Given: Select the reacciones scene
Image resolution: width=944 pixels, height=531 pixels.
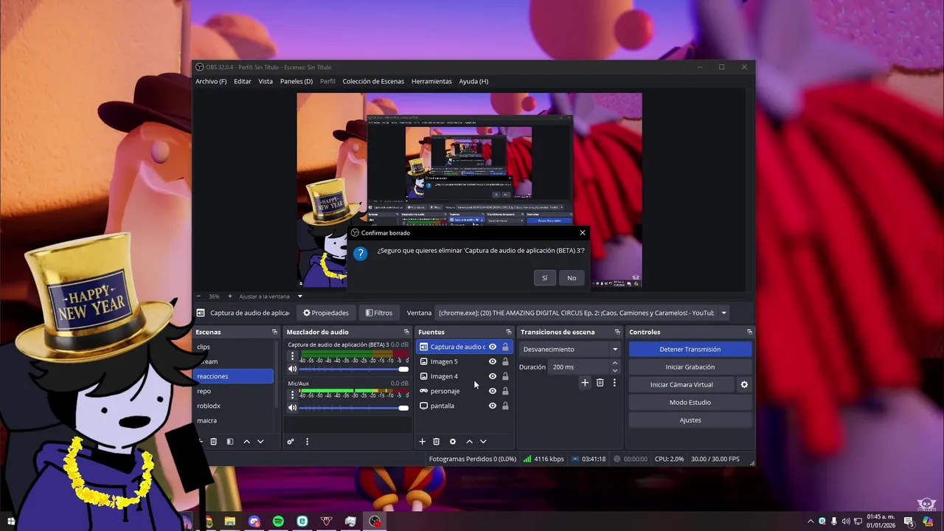Looking at the screenshot, I should [x=234, y=376].
